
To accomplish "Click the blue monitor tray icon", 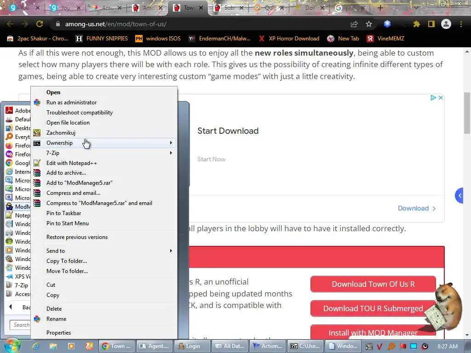I will pyautogui.click(x=414, y=347).
